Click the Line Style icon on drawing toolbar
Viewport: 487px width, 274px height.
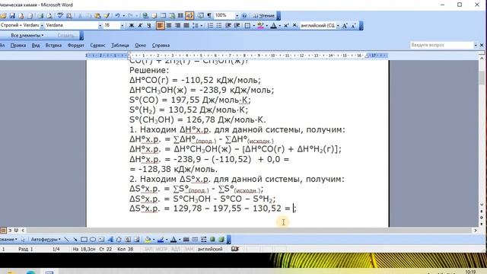(186, 240)
